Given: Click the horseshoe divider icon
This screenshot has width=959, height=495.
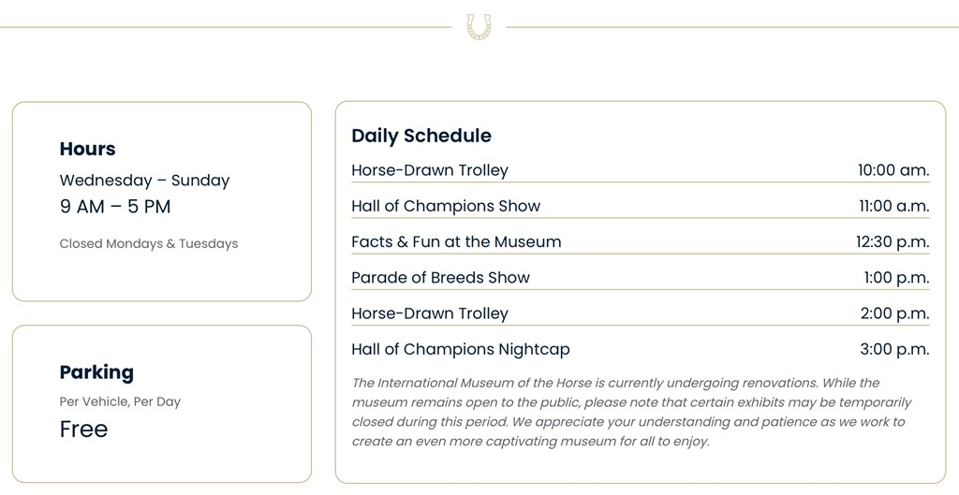Looking at the screenshot, I should (479, 25).
